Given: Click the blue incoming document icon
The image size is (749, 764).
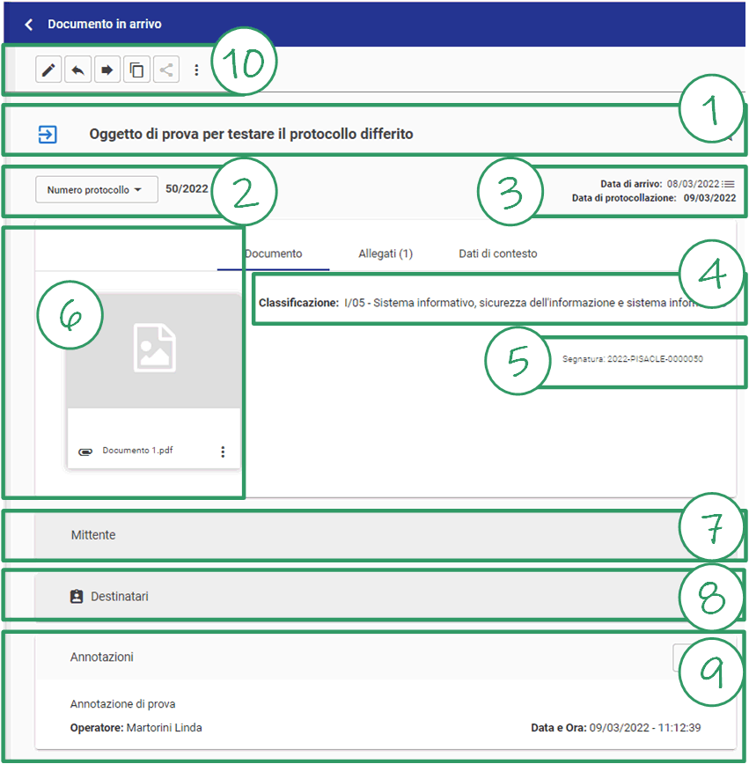Looking at the screenshot, I should 48,134.
